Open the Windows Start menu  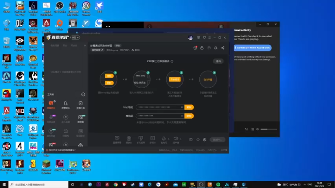pos(4,184)
